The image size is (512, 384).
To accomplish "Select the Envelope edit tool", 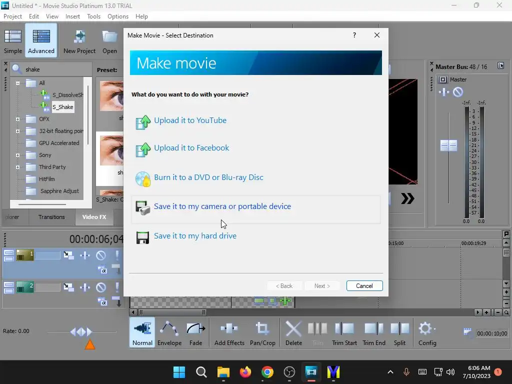I will [169, 333].
